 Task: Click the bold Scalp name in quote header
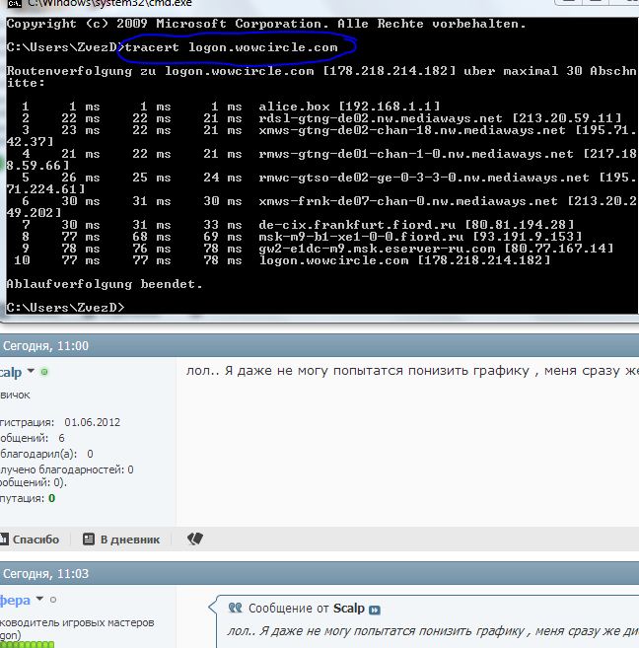coord(349,610)
